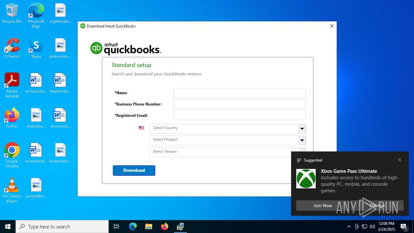The image size is (414, 233).
Task: Click the QuickBooks logo in the dialog
Action: [x=125, y=49]
